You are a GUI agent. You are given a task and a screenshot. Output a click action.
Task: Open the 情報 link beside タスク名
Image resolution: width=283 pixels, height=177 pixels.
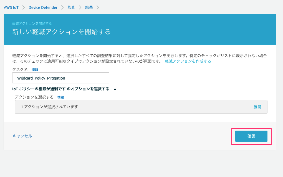click(34, 70)
